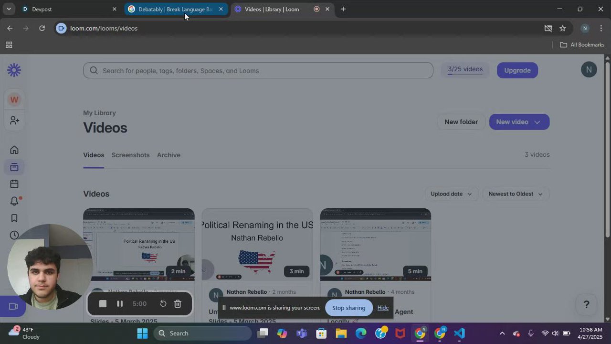Open Microsoft Store from the taskbar
Viewport: 611px width, 344px height.
click(321, 333)
